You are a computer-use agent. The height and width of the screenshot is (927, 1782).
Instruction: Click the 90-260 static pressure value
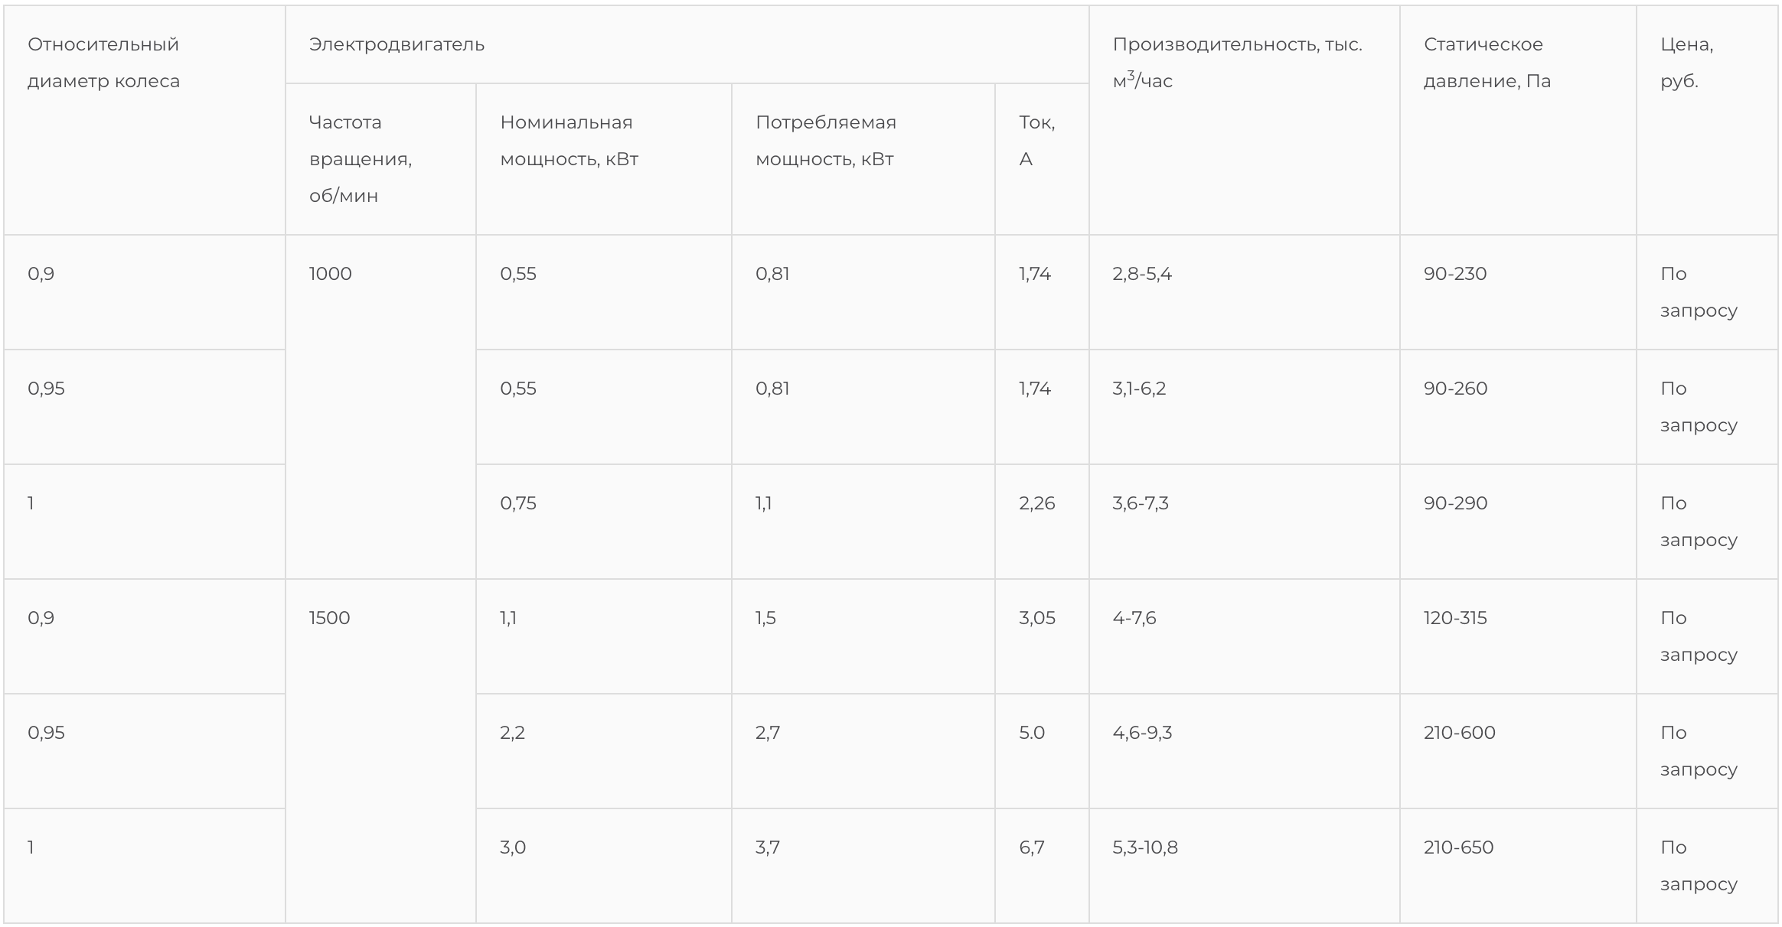(1455, 389)
